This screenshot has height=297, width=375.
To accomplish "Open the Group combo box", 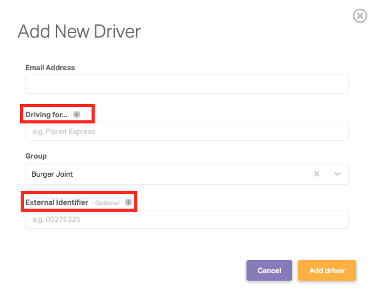I will pos(187,174).
